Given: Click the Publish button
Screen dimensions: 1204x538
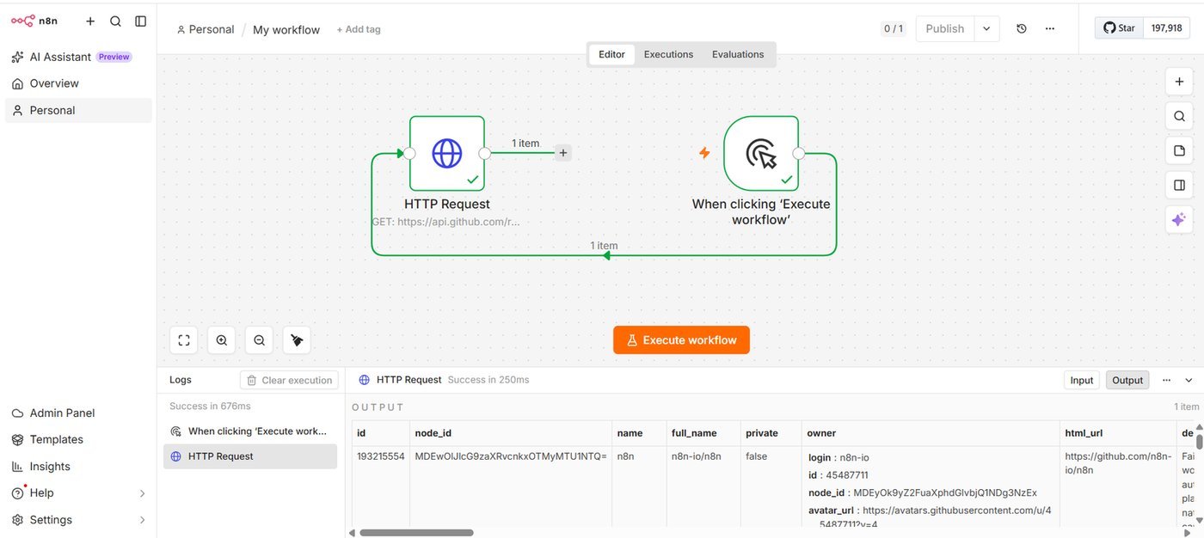Looking at the screenshot, I should 945,28.
